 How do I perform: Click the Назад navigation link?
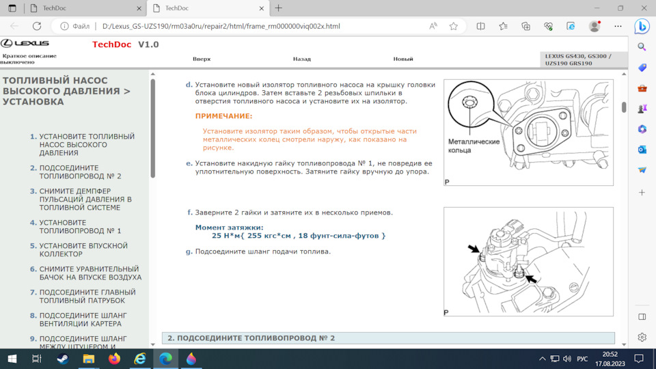pyautogui.click(x=301, y=59)
